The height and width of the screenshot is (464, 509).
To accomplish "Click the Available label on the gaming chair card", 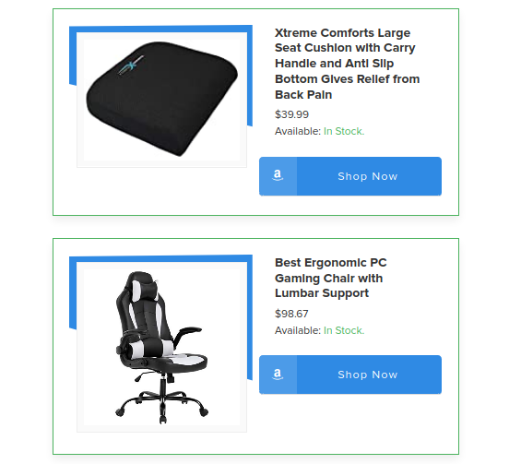I will 298,330.
